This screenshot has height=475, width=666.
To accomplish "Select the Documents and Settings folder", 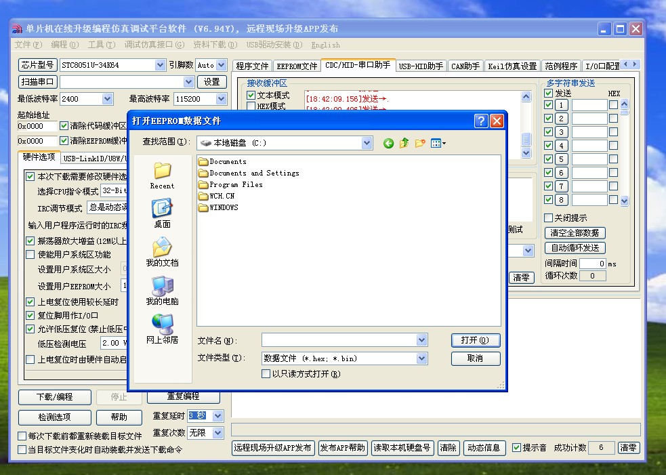I will (x=249, y=173).
